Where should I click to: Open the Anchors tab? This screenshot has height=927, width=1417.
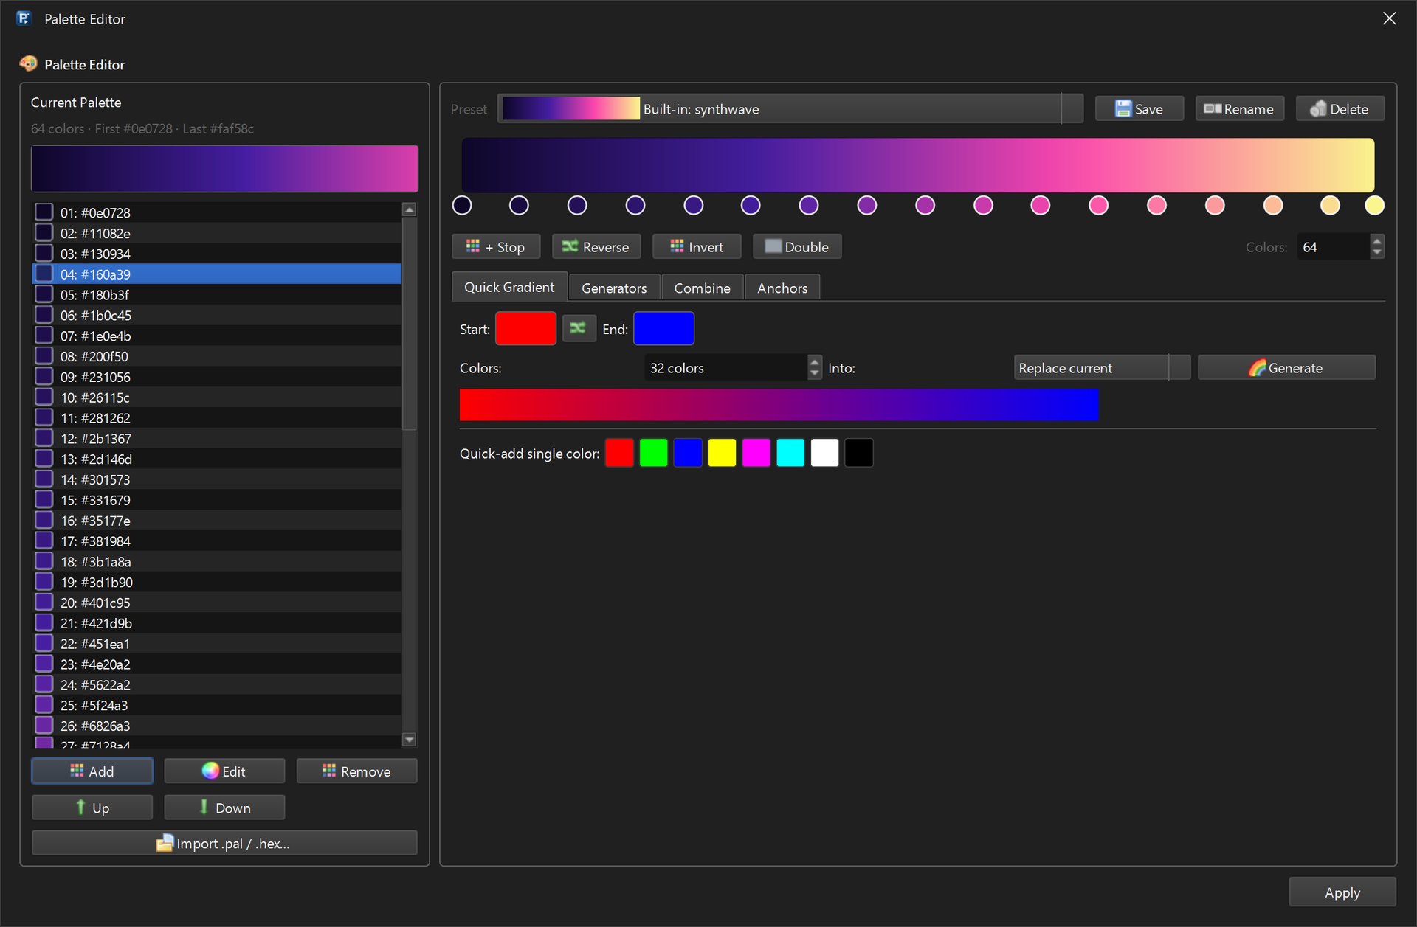click(782, 288)
